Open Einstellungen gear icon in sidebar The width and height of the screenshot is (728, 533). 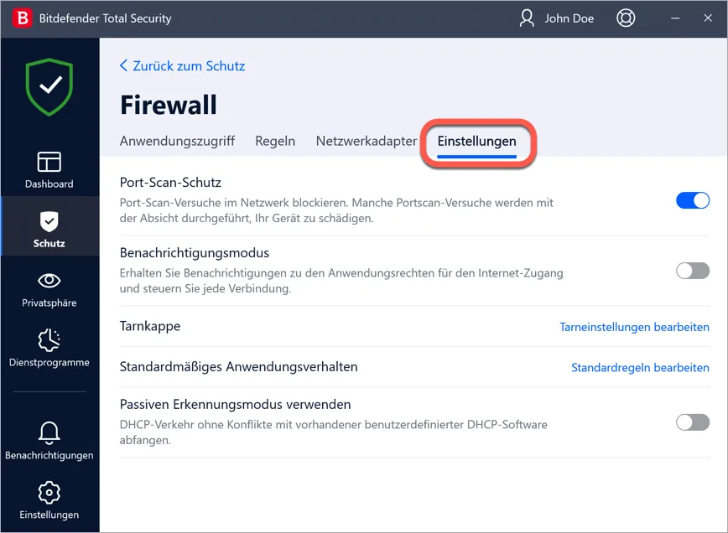click(49, 492)
